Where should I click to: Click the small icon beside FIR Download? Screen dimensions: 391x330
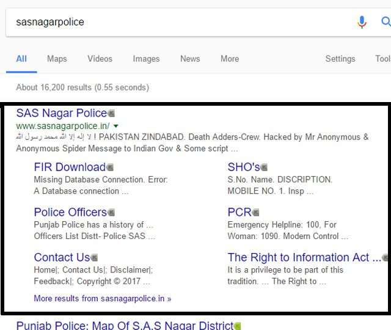point(110,167)
